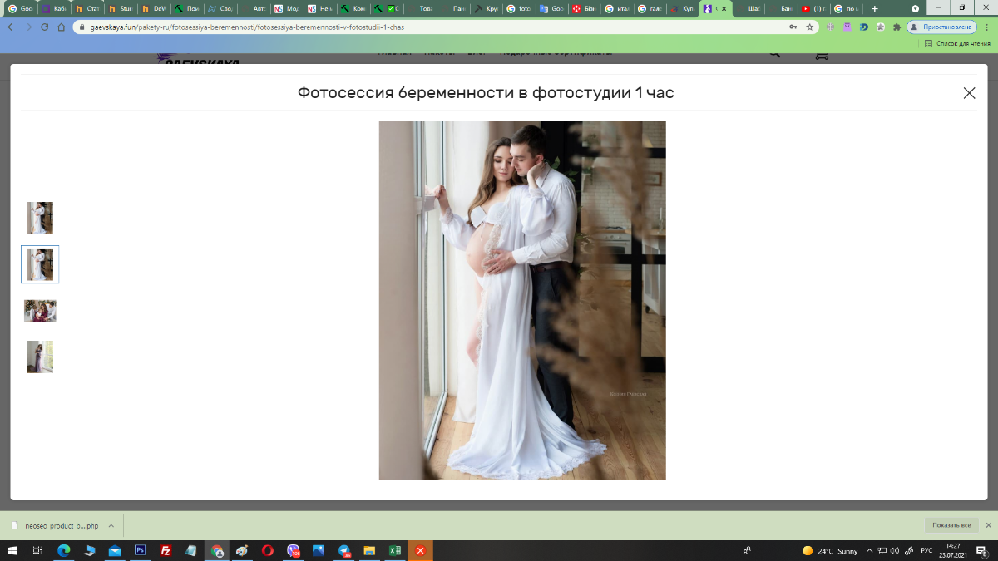Open the weather widget 24°C Sunny
The width and height of the screenshot is (998, 561).
[x=830, y=550]
